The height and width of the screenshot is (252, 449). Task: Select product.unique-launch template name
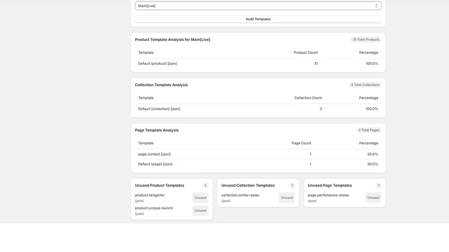tap(154, 208)
